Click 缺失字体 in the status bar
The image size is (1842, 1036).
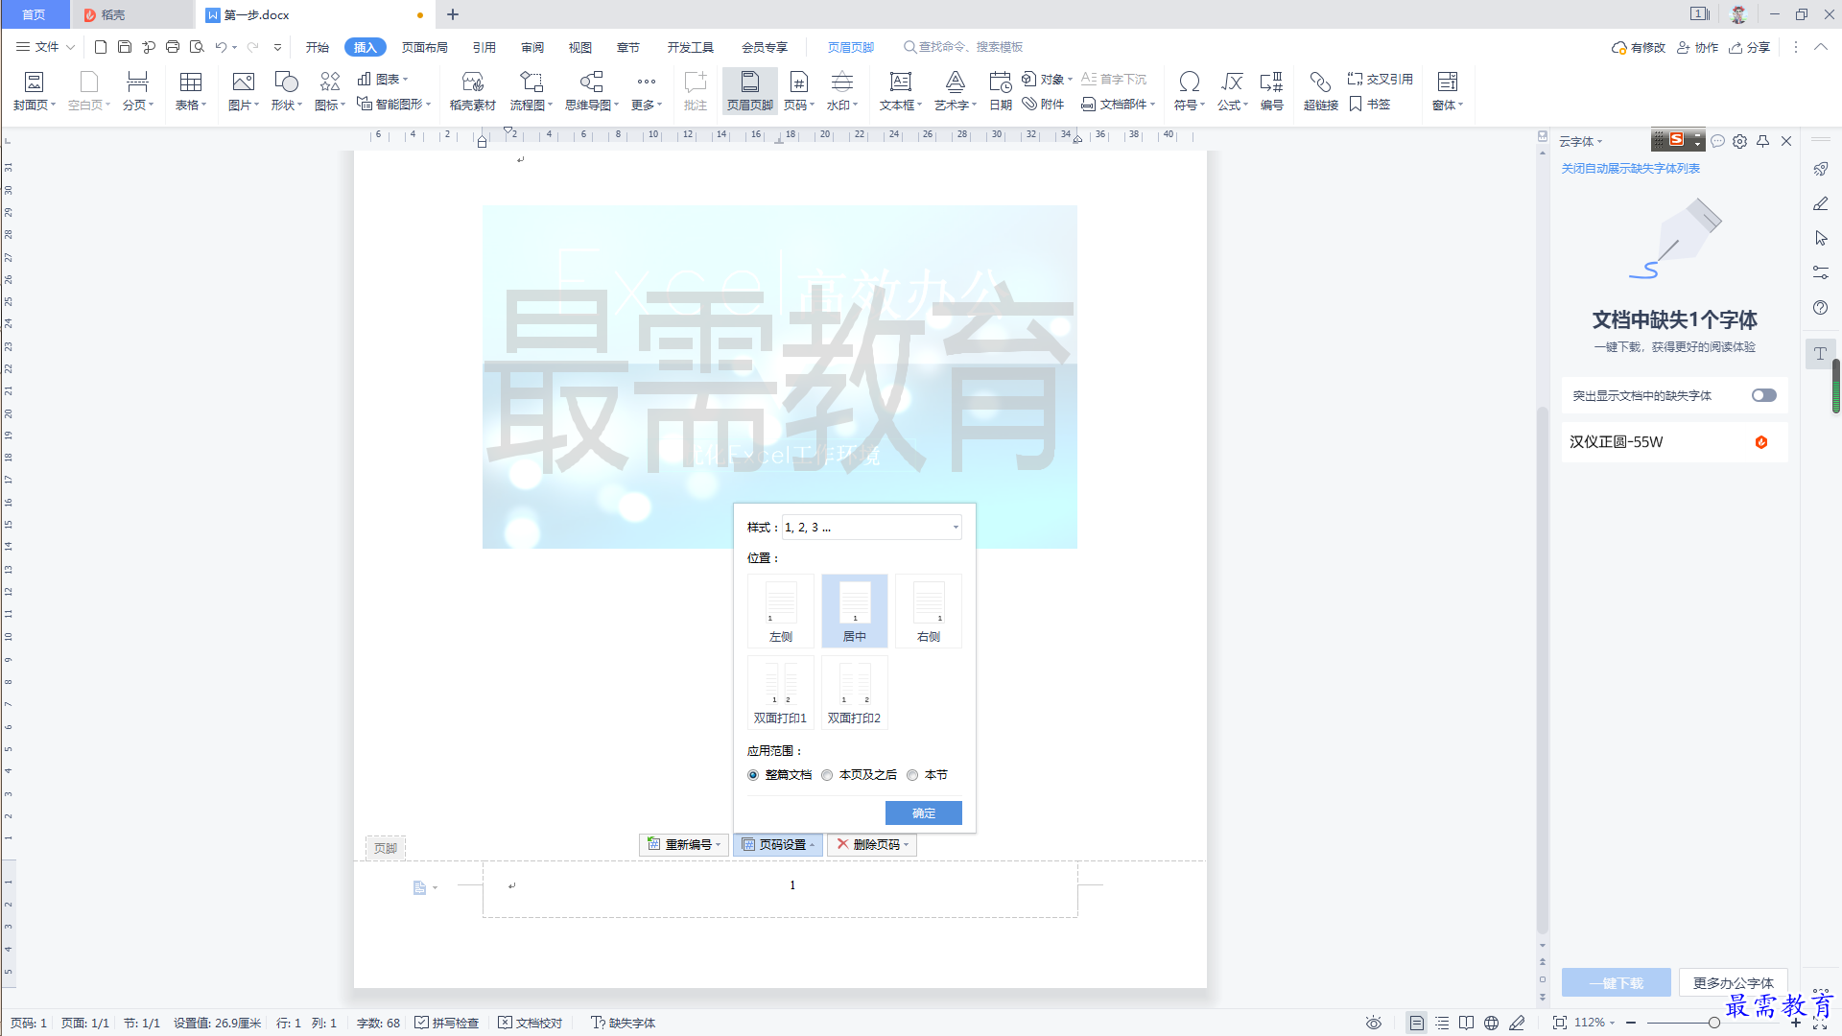(x=624, y=1023)
